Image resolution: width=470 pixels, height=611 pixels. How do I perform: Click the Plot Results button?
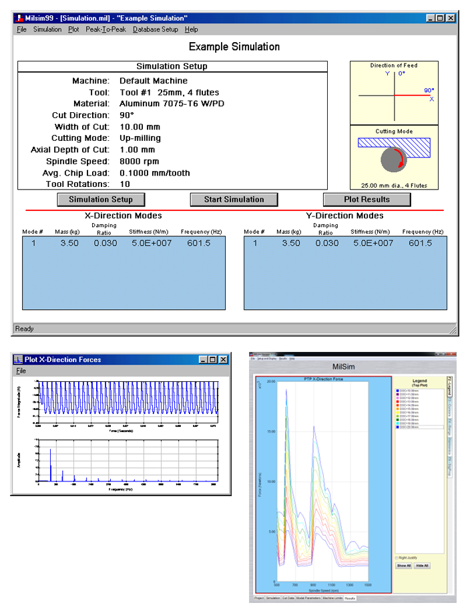pyautogui.click(x=367, y=200)
